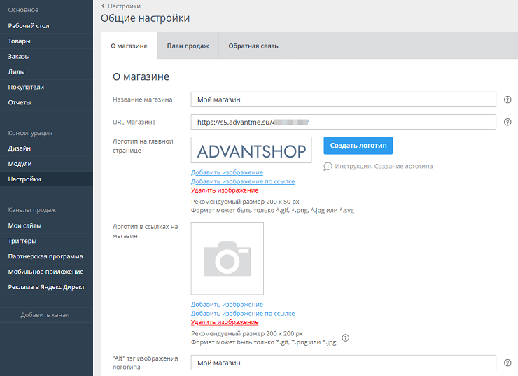Open Реклама в Яндекс Директ sidebar item
The width and height of the screenshot is (518, 376).
(46, 287)
